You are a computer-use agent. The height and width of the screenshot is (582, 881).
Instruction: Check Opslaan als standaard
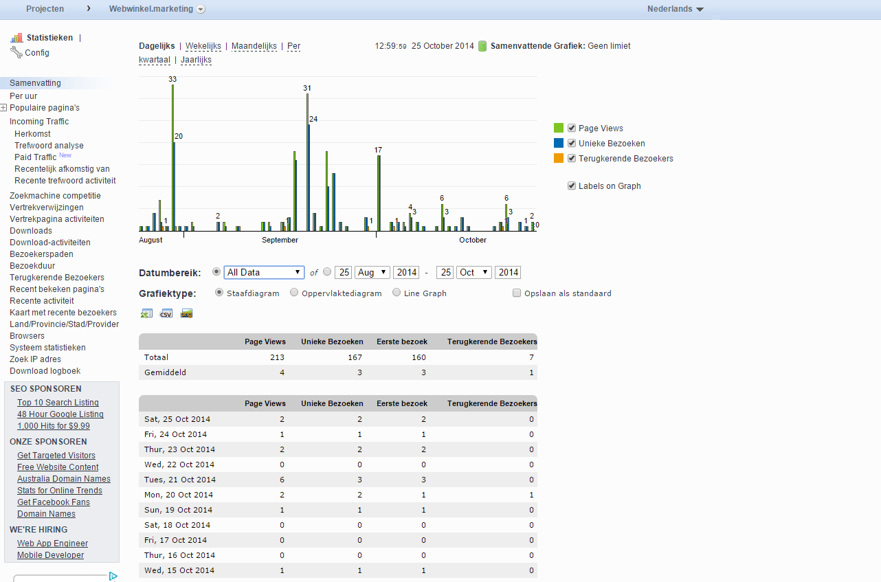click(x=517, y=293)
